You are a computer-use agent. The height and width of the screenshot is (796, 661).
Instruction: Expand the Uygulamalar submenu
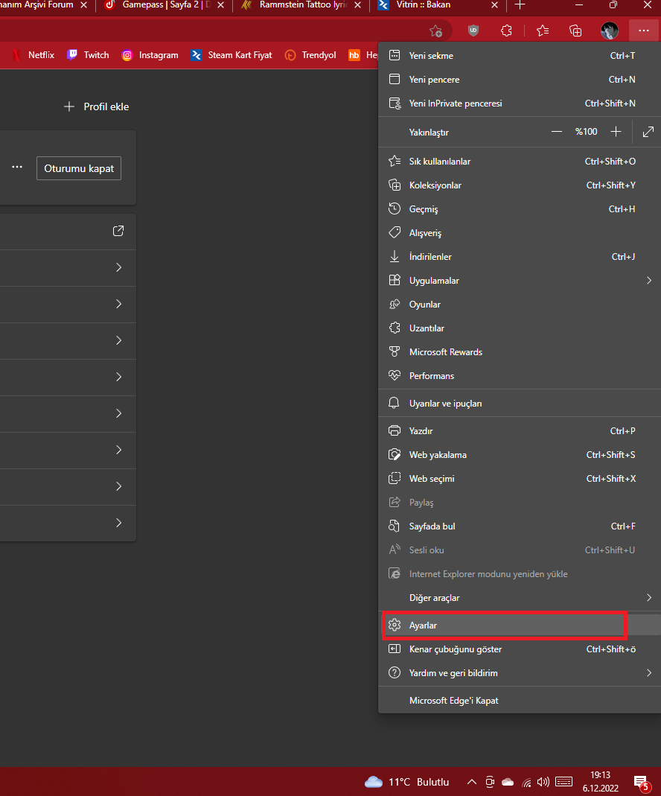click(x=648, y=281)
